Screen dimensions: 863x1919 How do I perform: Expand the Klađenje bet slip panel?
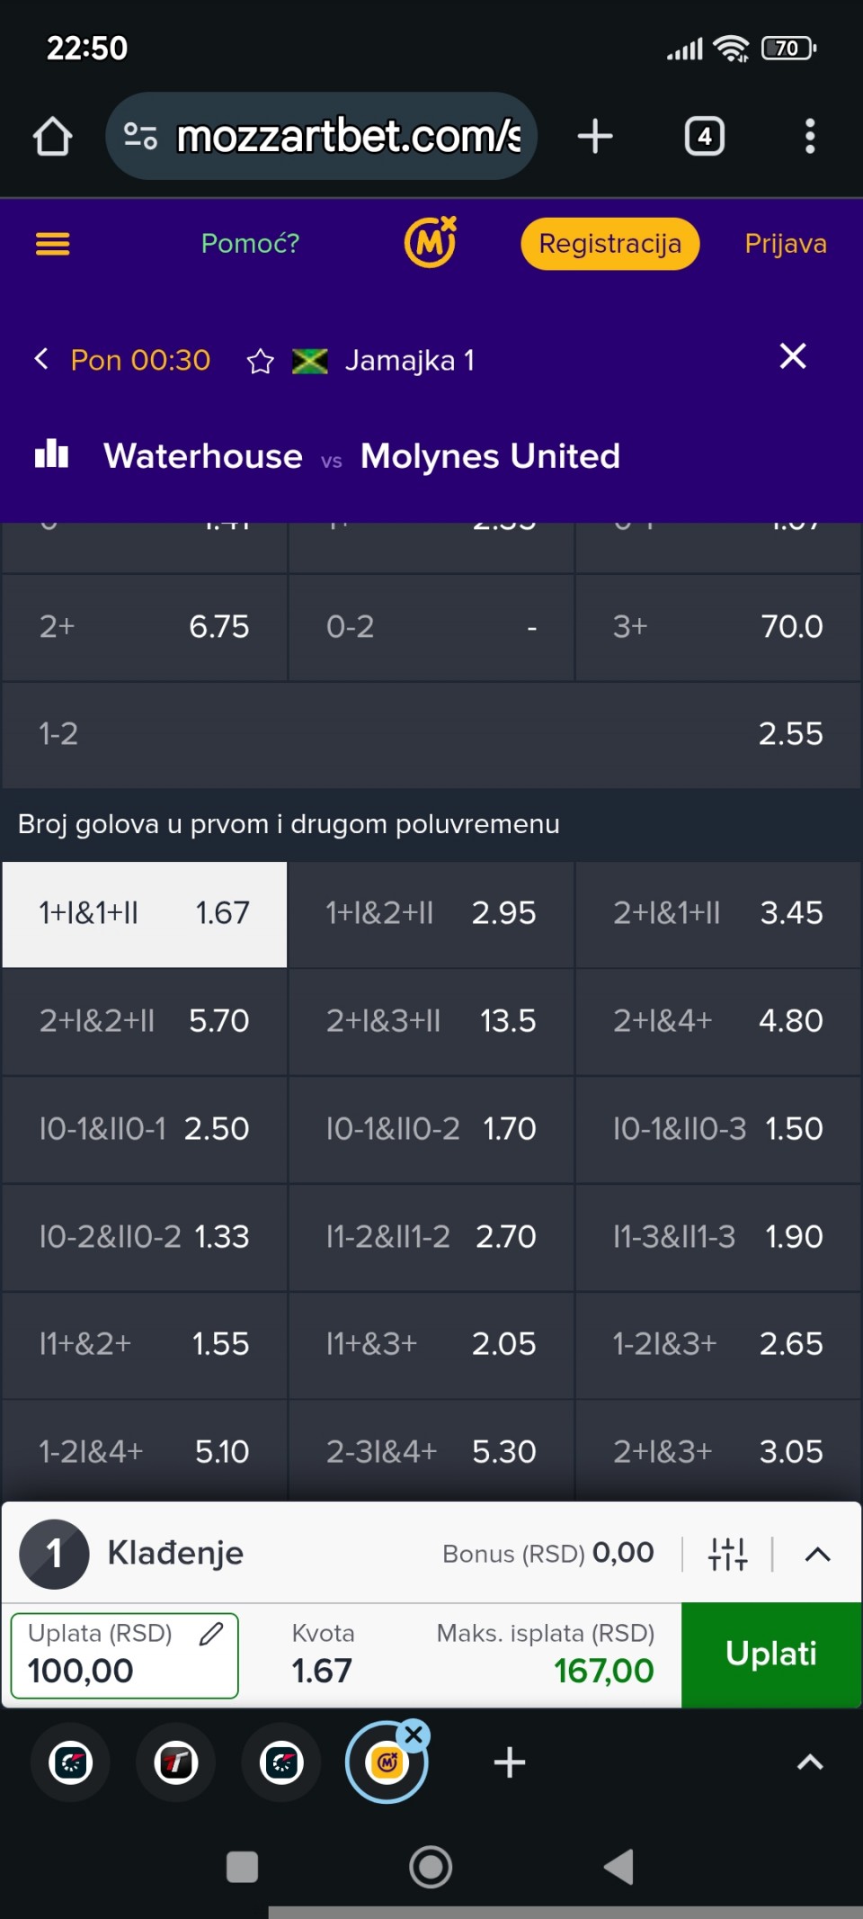coord(817,1554)
